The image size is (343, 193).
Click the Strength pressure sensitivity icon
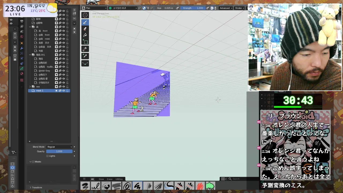click(208, 8)
